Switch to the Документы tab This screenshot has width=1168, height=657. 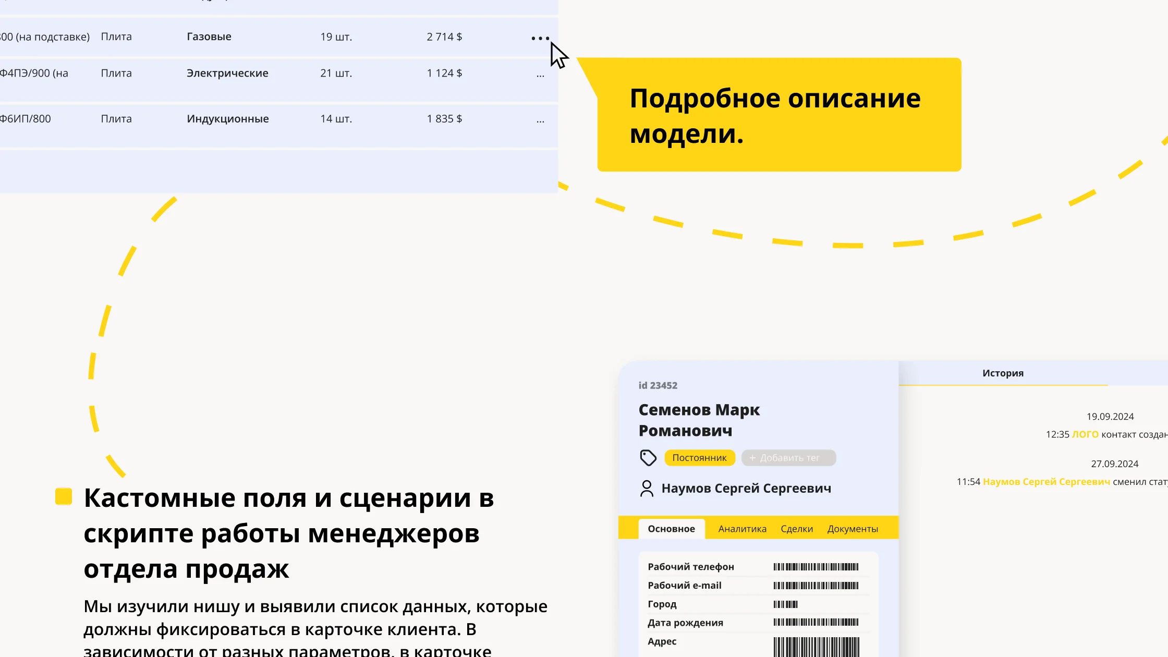click(x=852, y=529)
